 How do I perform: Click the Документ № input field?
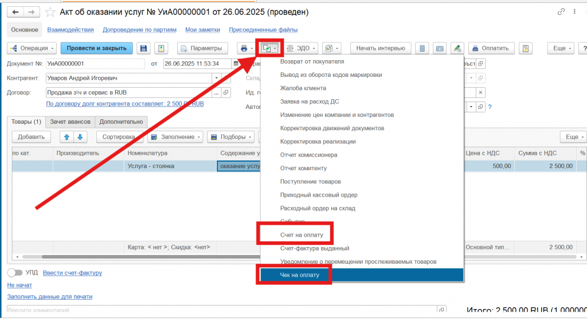(95, 64)
